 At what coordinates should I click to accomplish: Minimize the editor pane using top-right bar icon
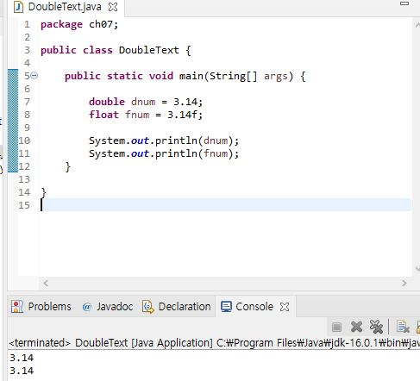(x=404, y=3)
